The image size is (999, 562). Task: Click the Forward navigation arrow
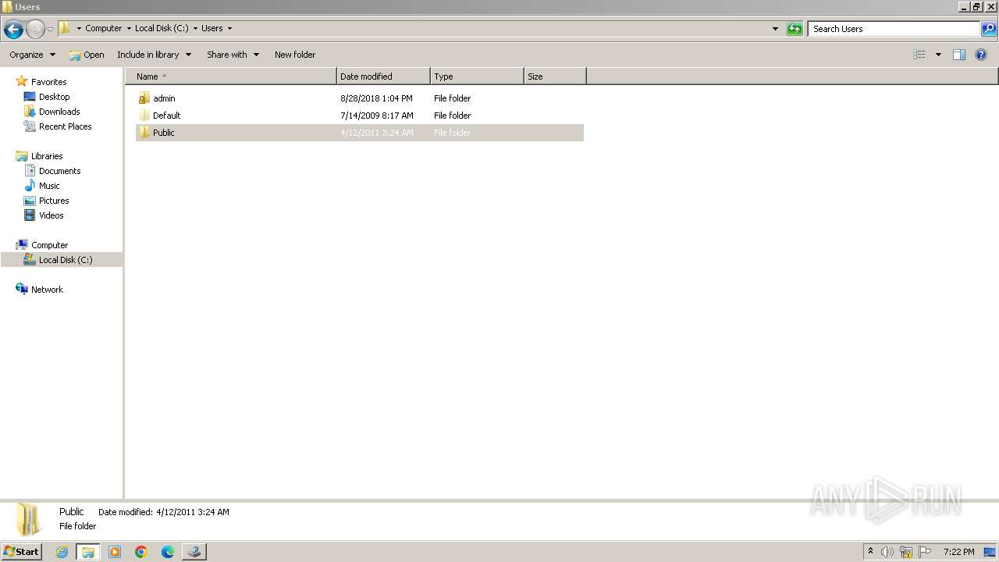(x=35, y=30)
